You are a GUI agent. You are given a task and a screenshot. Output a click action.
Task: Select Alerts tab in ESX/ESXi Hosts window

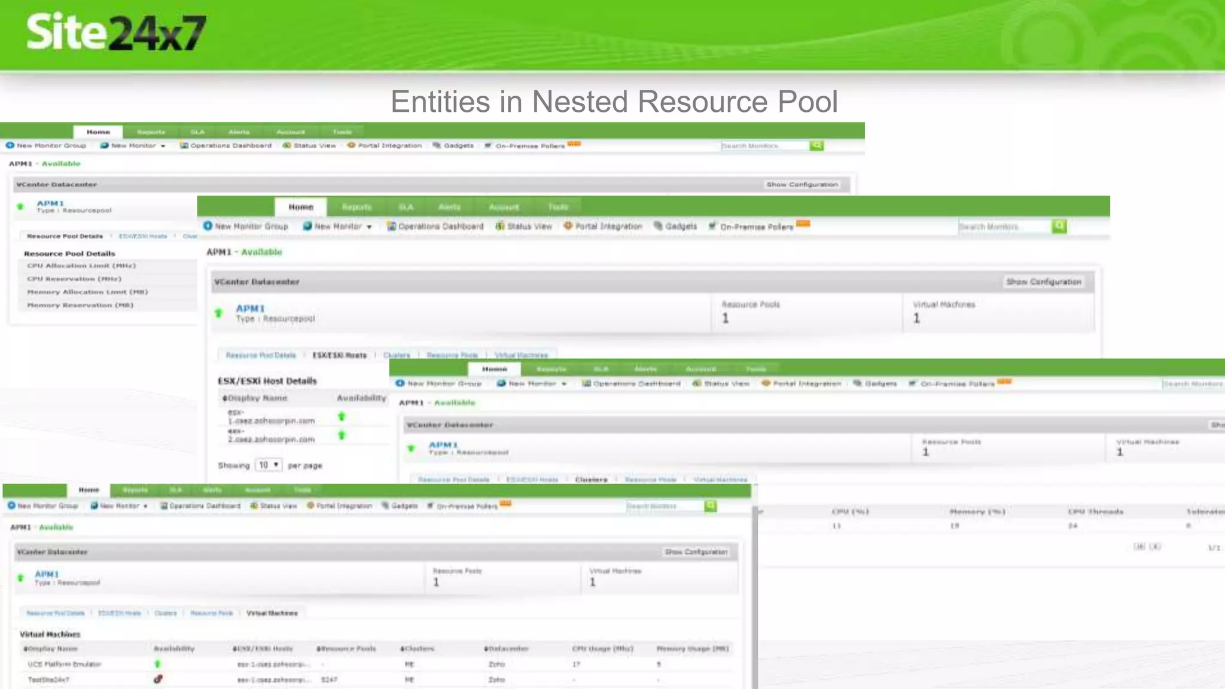449,207
